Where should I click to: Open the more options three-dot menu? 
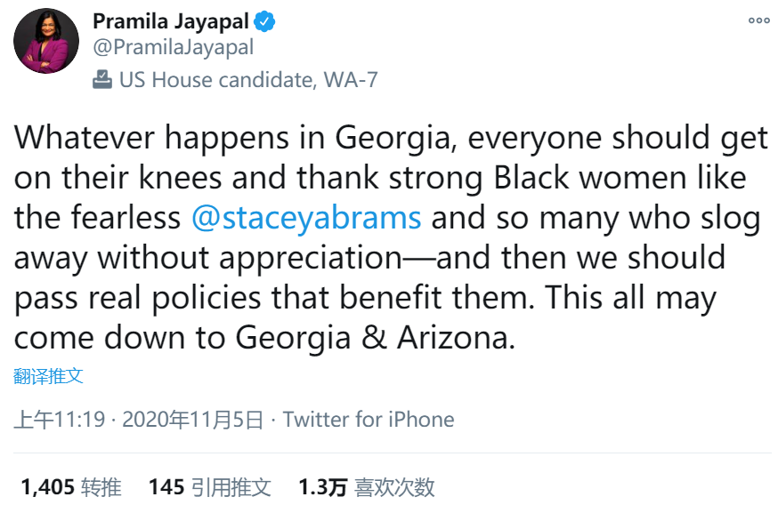(758, 20)
